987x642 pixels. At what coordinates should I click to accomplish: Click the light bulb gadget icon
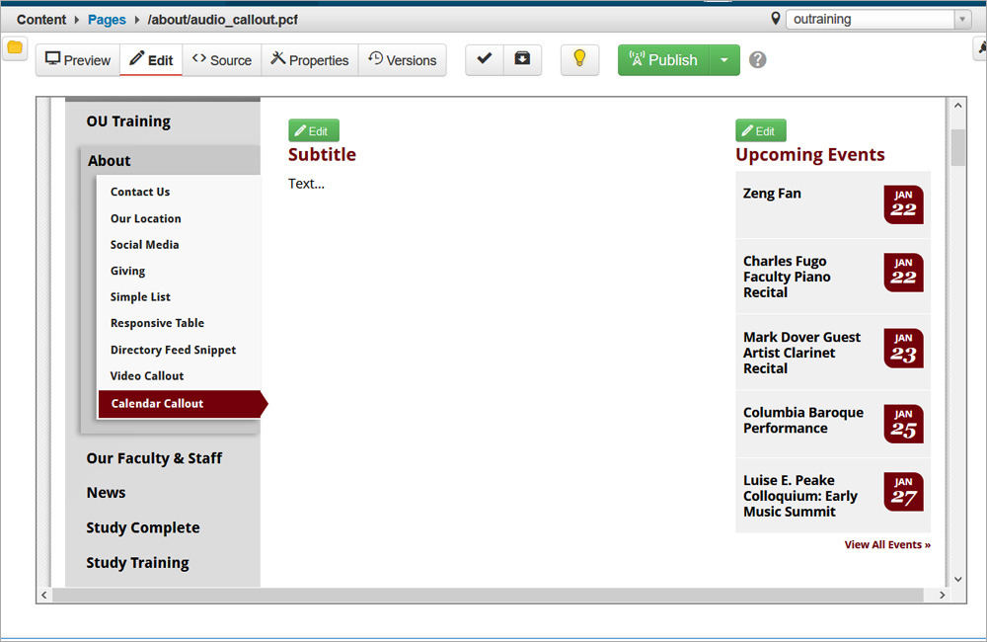click(x=579, y=59)
